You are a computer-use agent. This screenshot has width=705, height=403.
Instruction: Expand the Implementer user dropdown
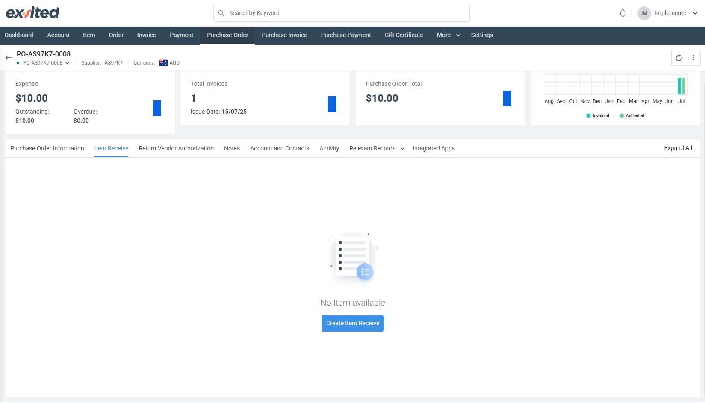click(x=695, y=13)
